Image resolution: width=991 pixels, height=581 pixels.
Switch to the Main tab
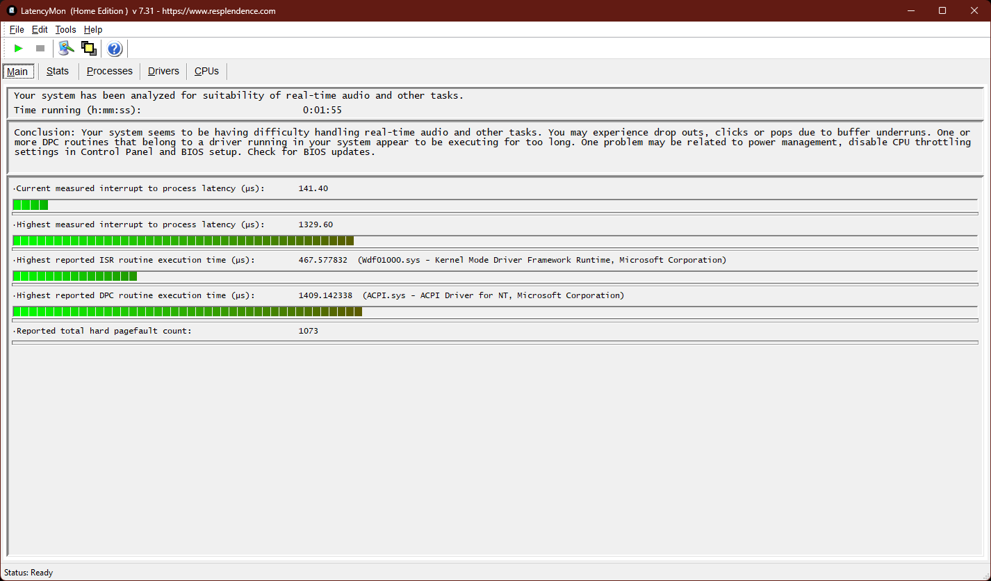18,72
